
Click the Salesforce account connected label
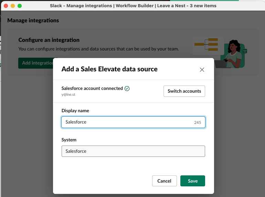[x=92, y=88]
